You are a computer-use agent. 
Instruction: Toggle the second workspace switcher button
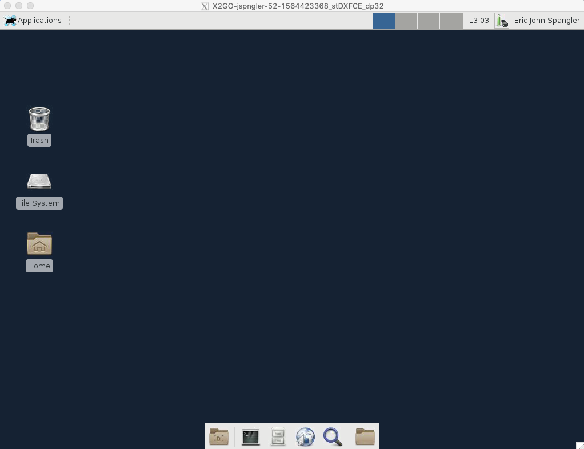pos(407,20)
